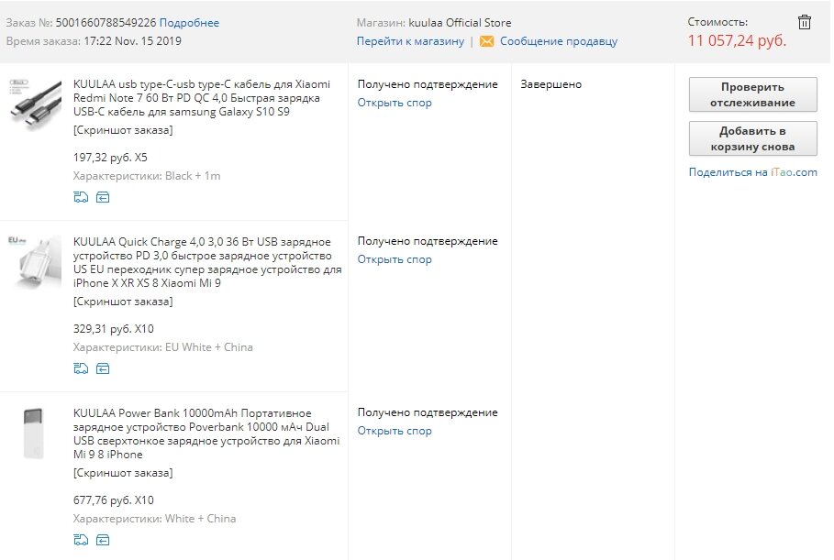Screen dimensions: 834x560
Task: Click the white power bank product thumbnail
Action: 34,434
